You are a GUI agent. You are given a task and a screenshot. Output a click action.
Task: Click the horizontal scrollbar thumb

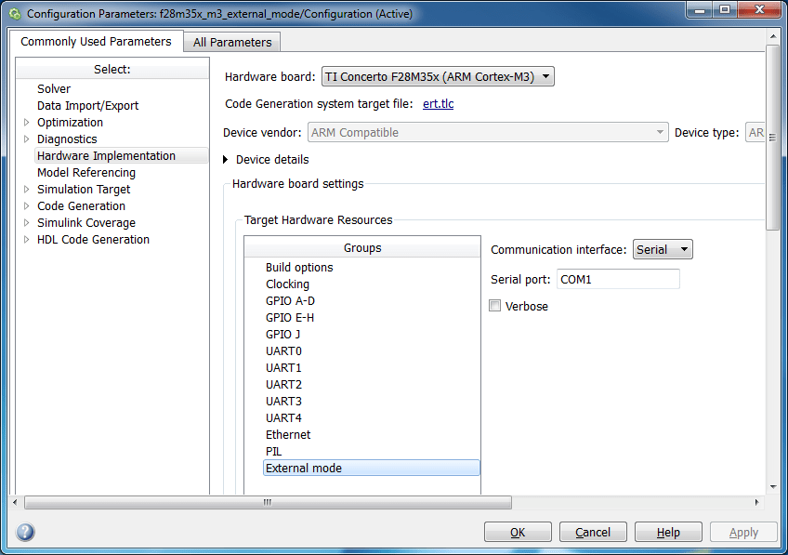tap(268, 502)
